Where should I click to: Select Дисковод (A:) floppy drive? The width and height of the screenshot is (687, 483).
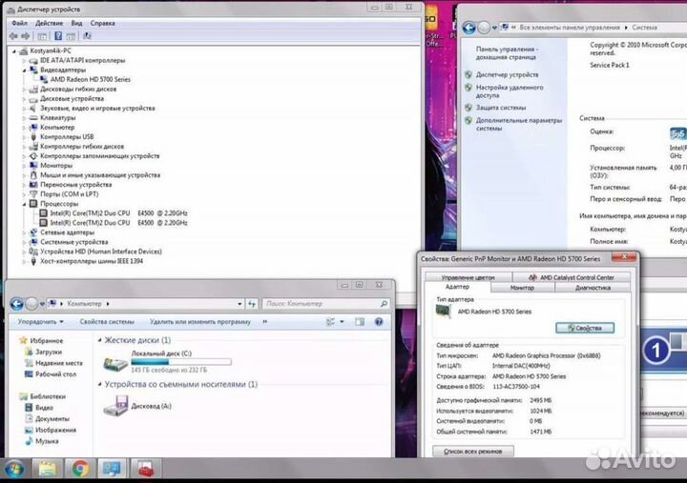click(137, 406)
